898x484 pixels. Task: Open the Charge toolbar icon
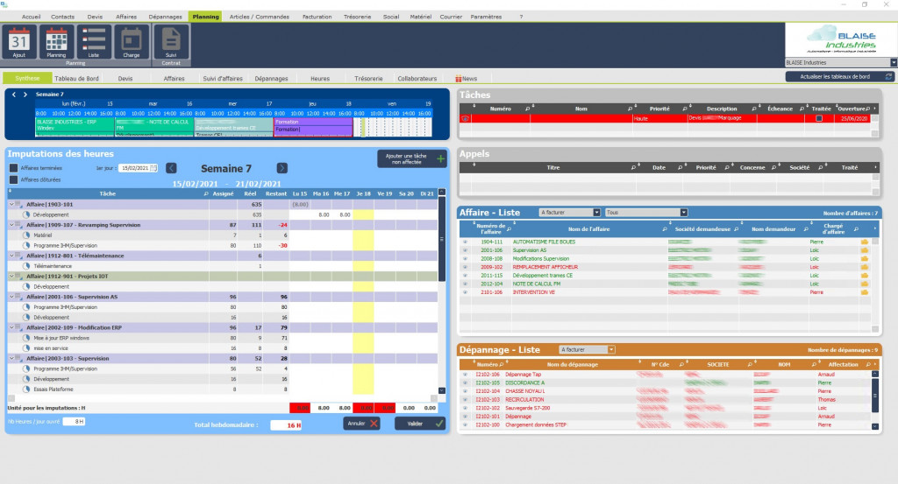tap(132, 40)
